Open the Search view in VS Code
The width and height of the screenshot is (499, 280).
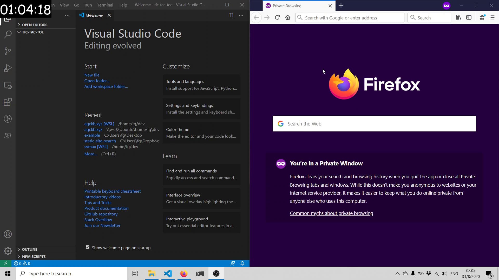(x=8, y=34)
